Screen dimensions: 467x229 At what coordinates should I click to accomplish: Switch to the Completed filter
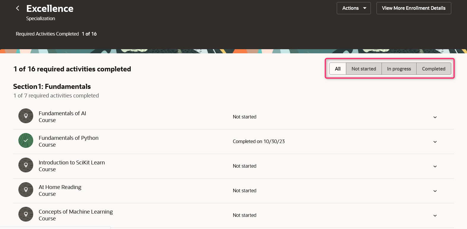(x=433, y=68)
